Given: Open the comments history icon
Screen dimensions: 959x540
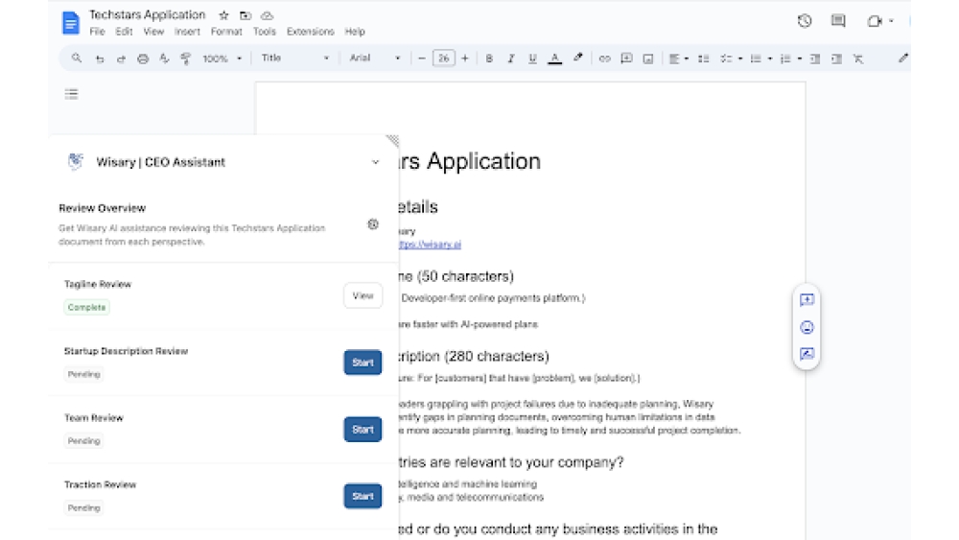Looking at the screenshot, I should (838, 21).
